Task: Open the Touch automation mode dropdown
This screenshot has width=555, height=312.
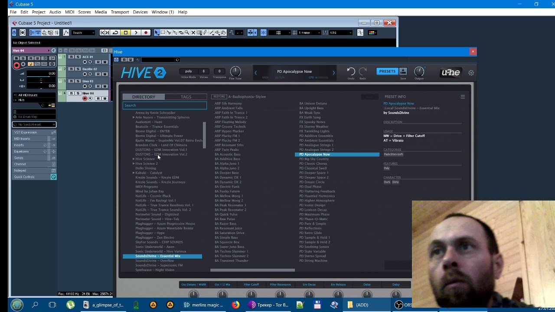Action: click(84, 32)
